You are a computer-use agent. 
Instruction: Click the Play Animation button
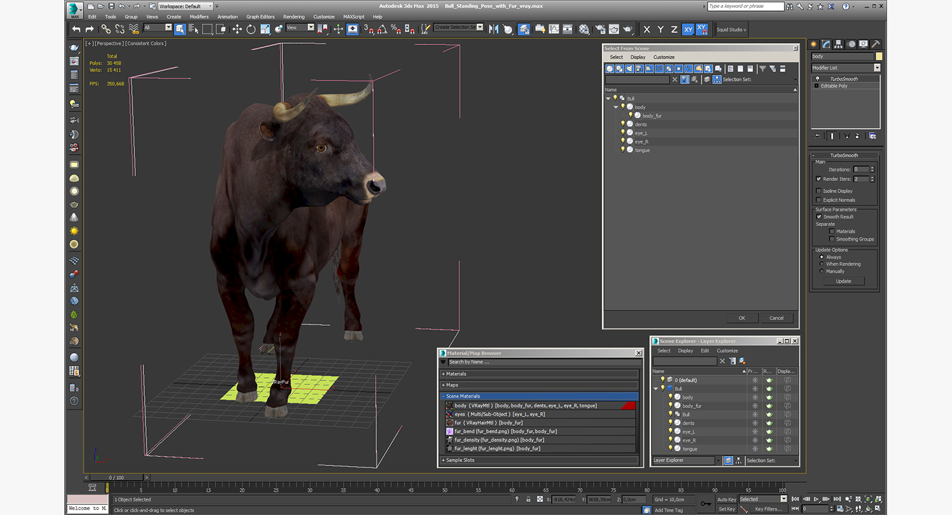pyautogui.click(x=816, y=499)
